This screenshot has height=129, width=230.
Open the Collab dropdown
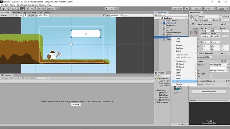pos(177,9)
